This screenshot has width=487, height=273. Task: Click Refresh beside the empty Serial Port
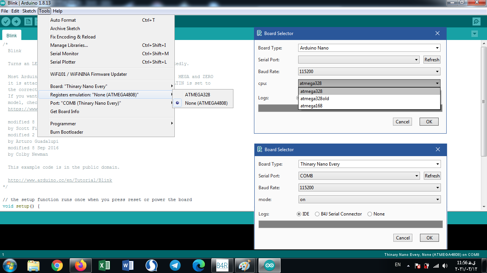(432, 60)
